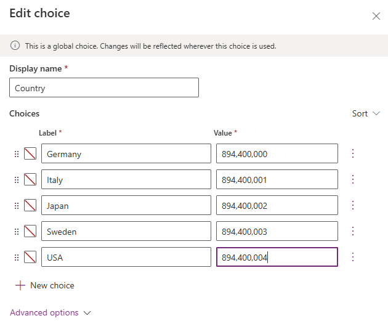
Task: Open more options for Germany choice
Action: [x=353, y=153]
